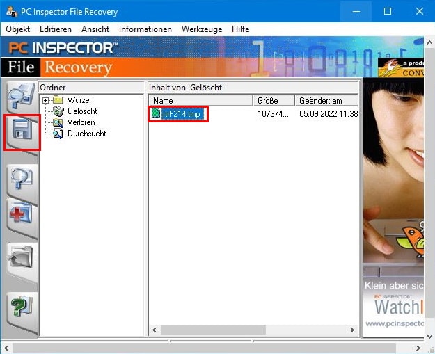Open the Werkzeuge menu
435x354 pixels.
202,29
